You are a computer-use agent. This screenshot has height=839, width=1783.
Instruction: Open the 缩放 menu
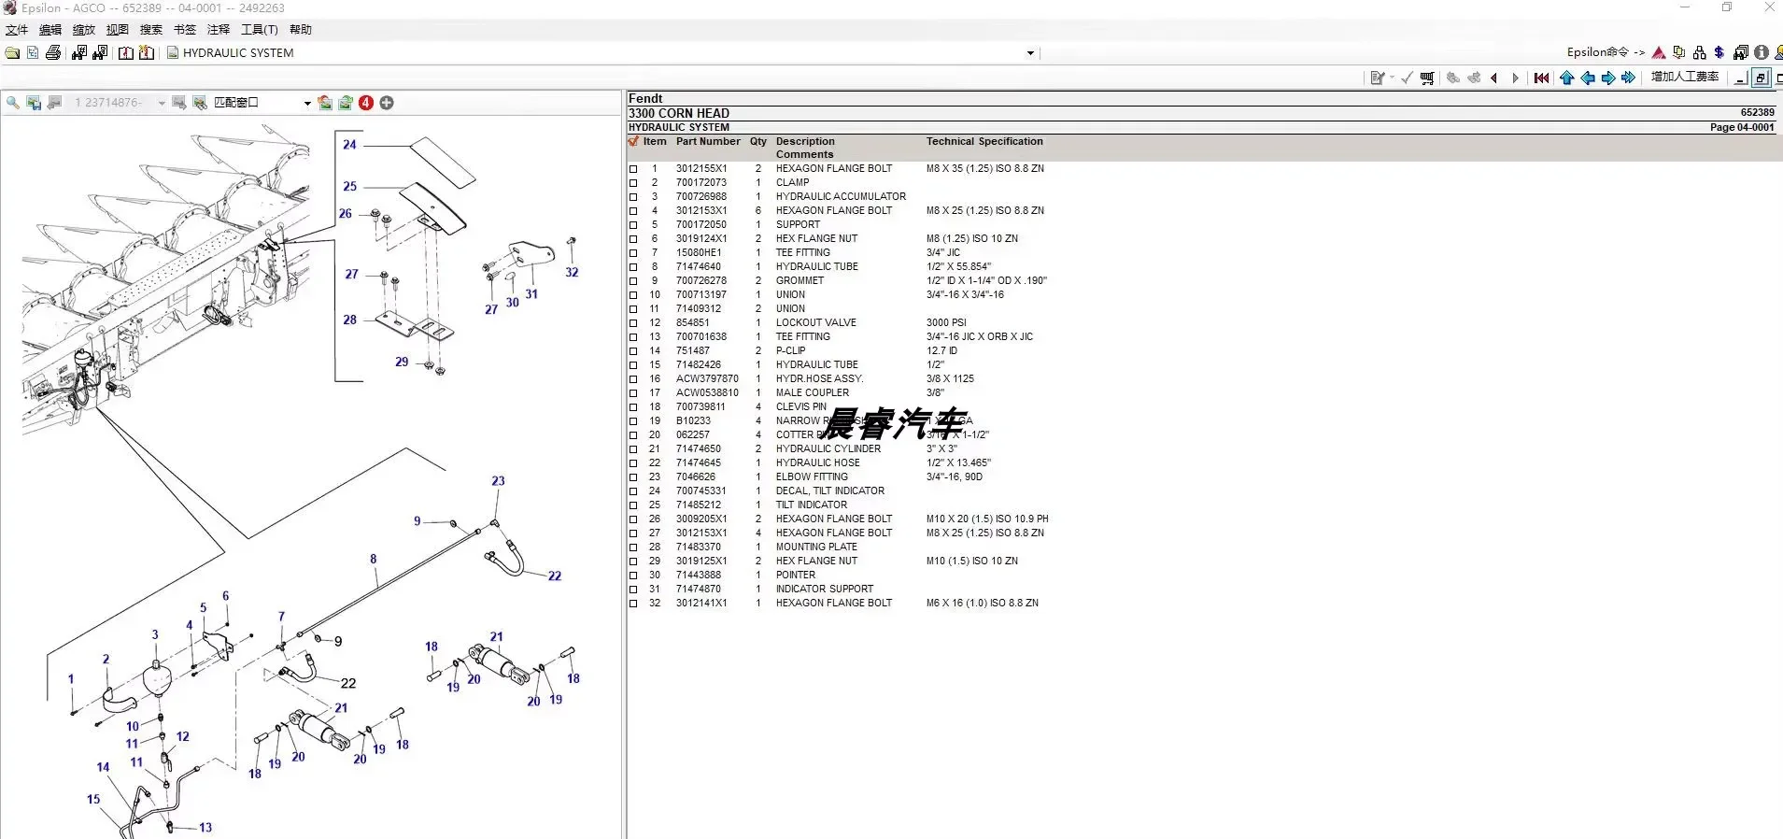[84, 30]
